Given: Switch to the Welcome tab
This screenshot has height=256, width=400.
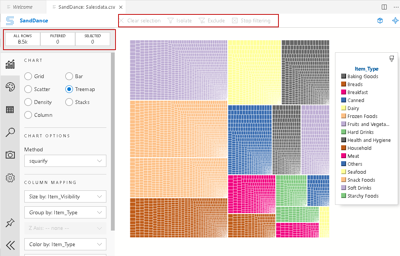Looking at the screenshot, I should [22, 7].
